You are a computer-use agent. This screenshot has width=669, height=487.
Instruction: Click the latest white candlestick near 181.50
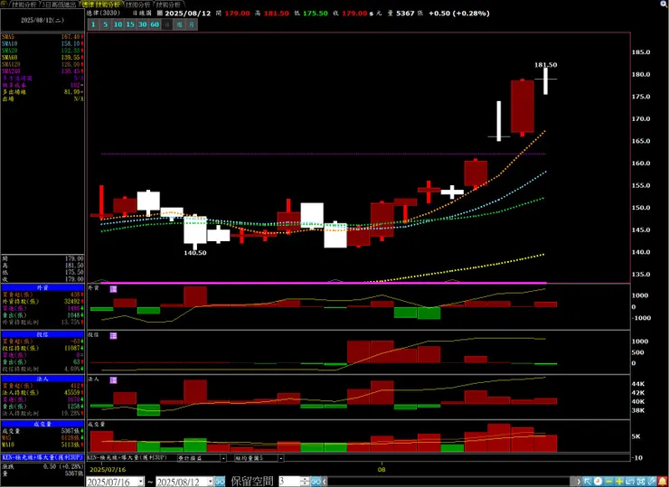(x=546, y=81)
